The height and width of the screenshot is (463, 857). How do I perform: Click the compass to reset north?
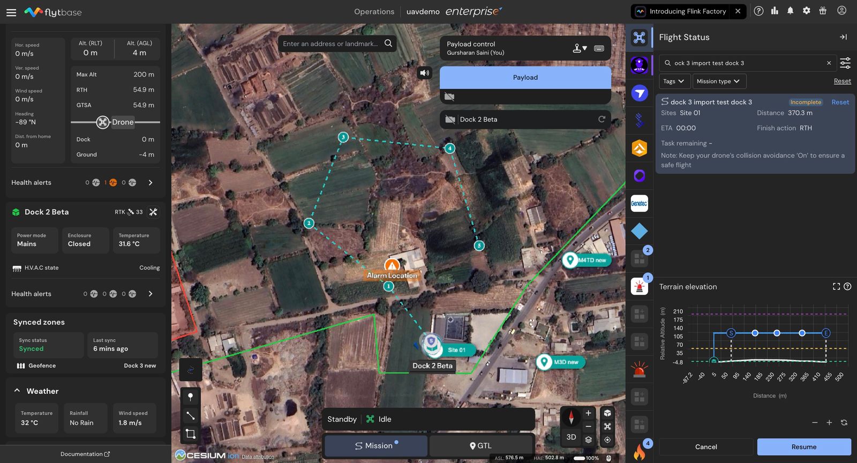point(571,417)
